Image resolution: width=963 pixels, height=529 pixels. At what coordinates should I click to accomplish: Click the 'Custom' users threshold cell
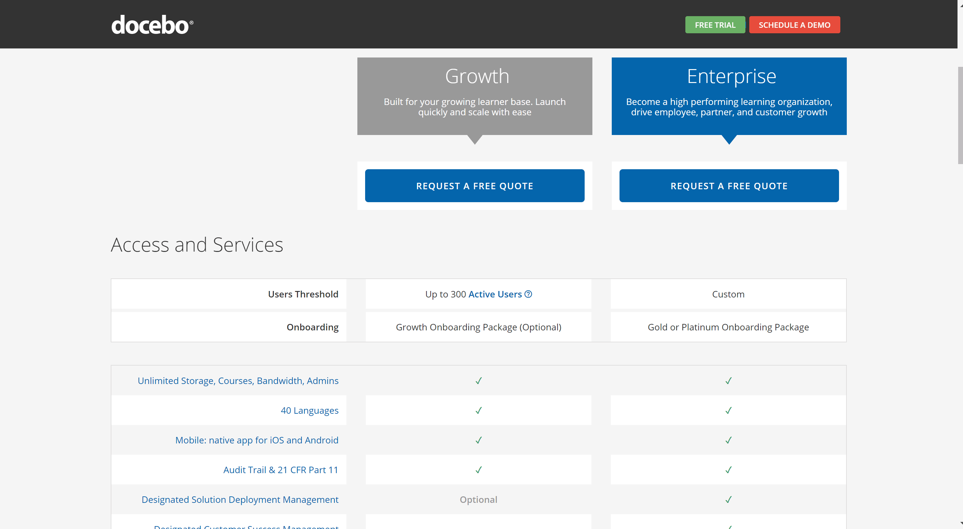(728, 294)
